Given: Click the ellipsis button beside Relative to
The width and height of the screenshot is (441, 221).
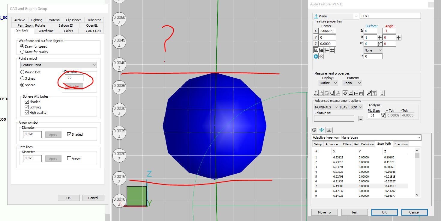Looking at the screenshot, I should click(360, 119).
